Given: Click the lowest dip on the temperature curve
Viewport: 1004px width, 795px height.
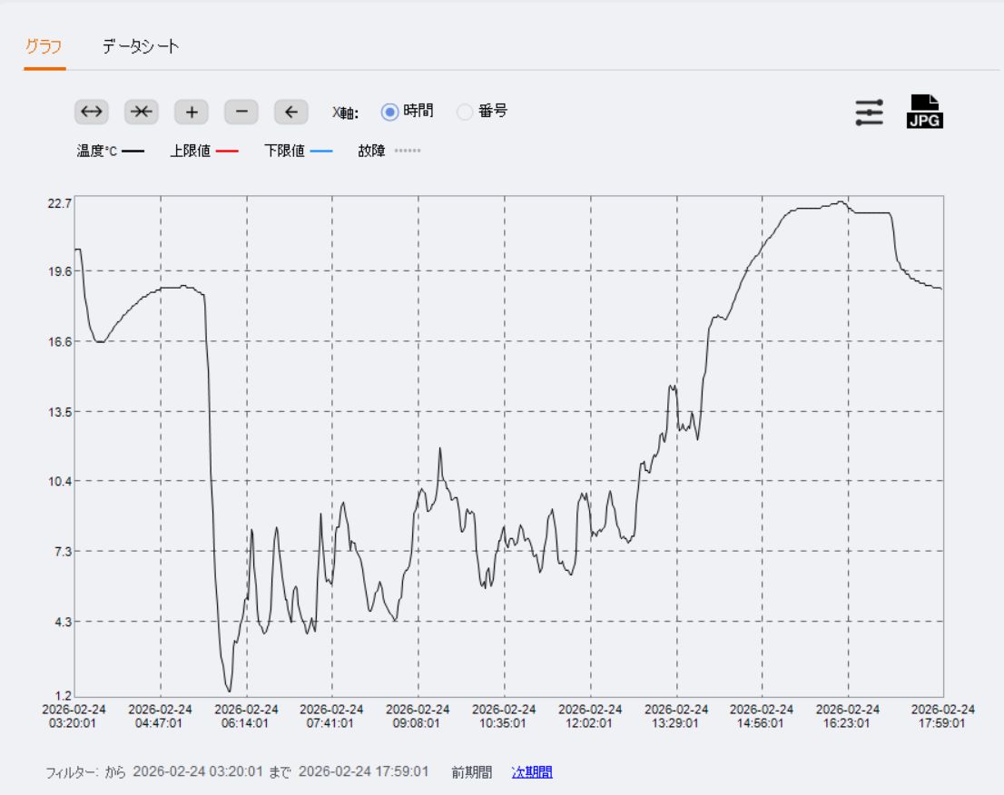Looking at the screenshot, I should point(229,691).
